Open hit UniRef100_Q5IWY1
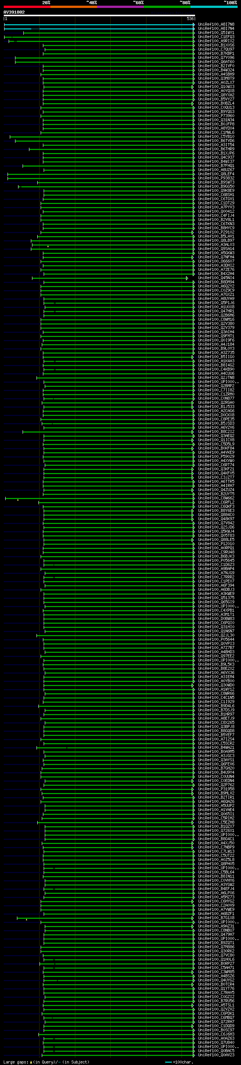Screen dimensions: 241x1065 pos(216,32)
